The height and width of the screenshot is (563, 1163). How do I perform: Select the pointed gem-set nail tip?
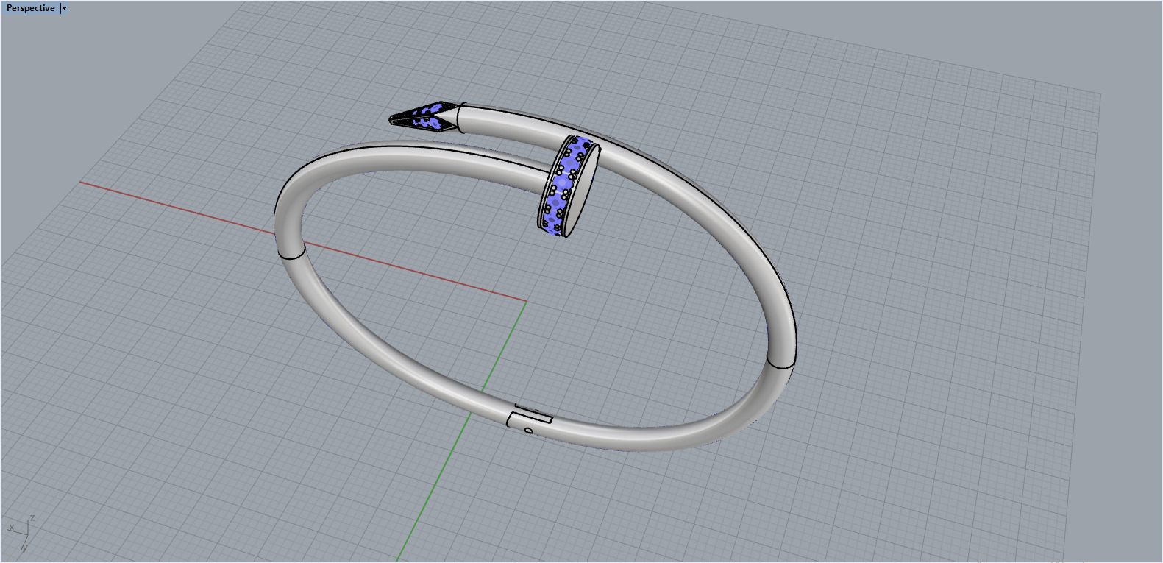(x=424, y=117)
